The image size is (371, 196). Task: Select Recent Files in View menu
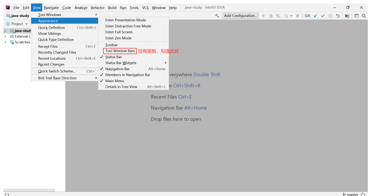65,46
